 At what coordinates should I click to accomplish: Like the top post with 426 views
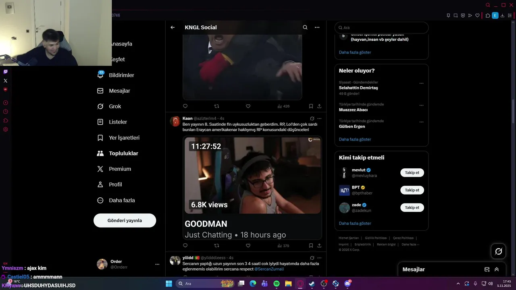(248, 106)
